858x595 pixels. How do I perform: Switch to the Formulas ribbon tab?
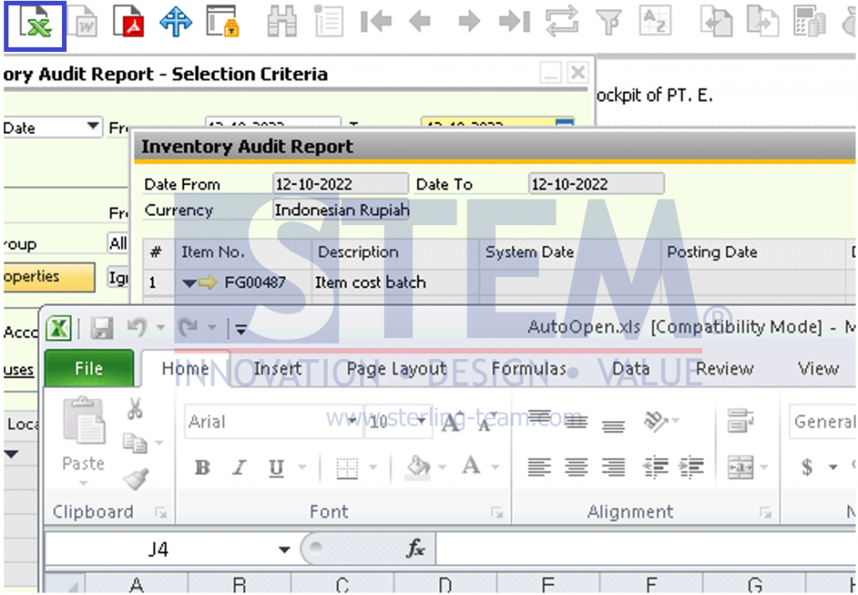[530, 368]
